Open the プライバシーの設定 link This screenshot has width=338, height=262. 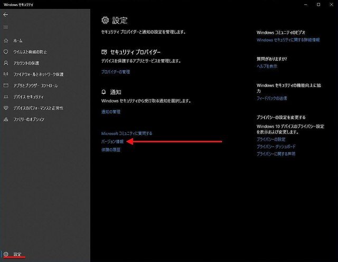(x=271, y=139)
